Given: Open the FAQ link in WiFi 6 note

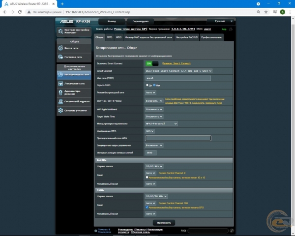Looking at the screenshot, I should point(219,103).
